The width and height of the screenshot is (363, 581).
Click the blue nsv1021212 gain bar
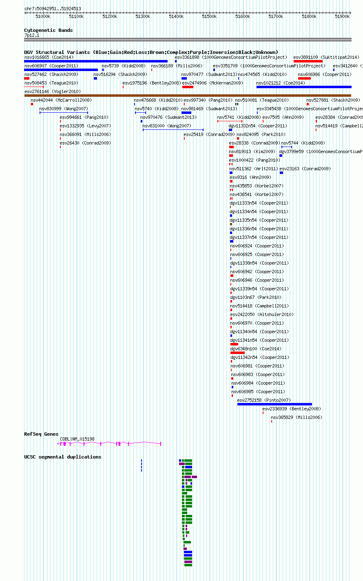304,87
